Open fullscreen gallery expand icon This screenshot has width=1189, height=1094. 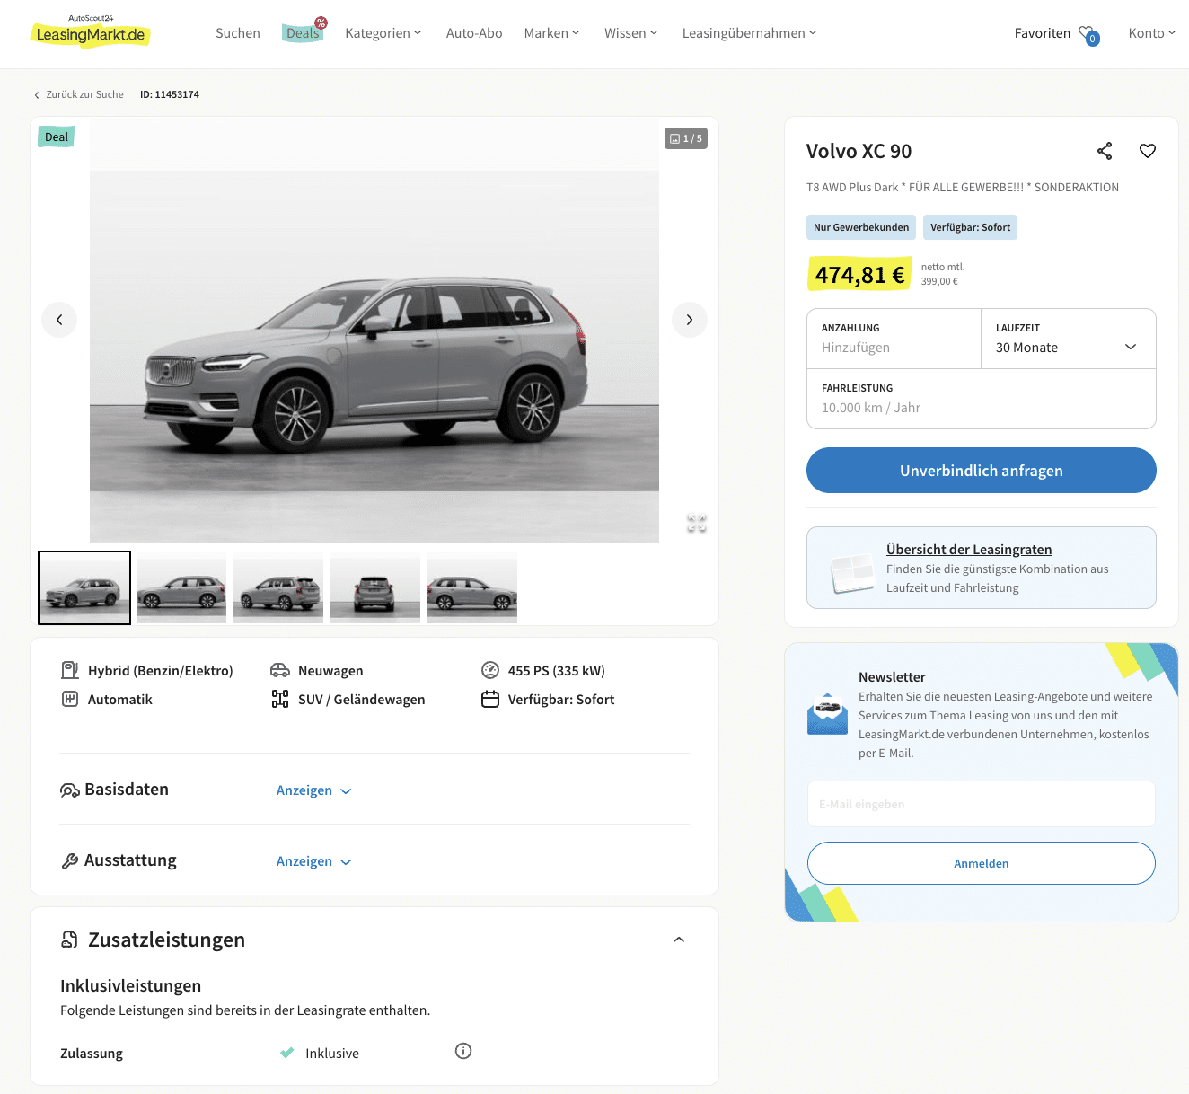coord(697,523)
